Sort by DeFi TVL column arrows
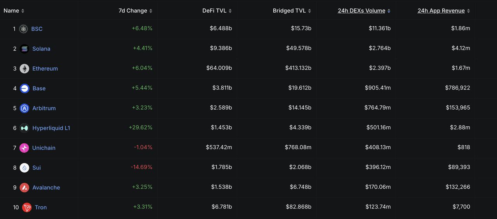497x219 pixels. pyautogui.click(x=230, y=11)
